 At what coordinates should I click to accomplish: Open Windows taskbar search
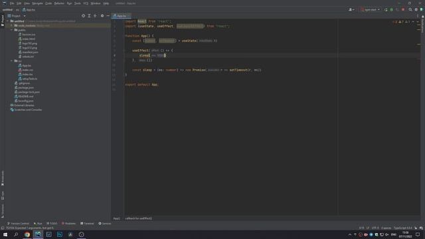coord(16,234)
